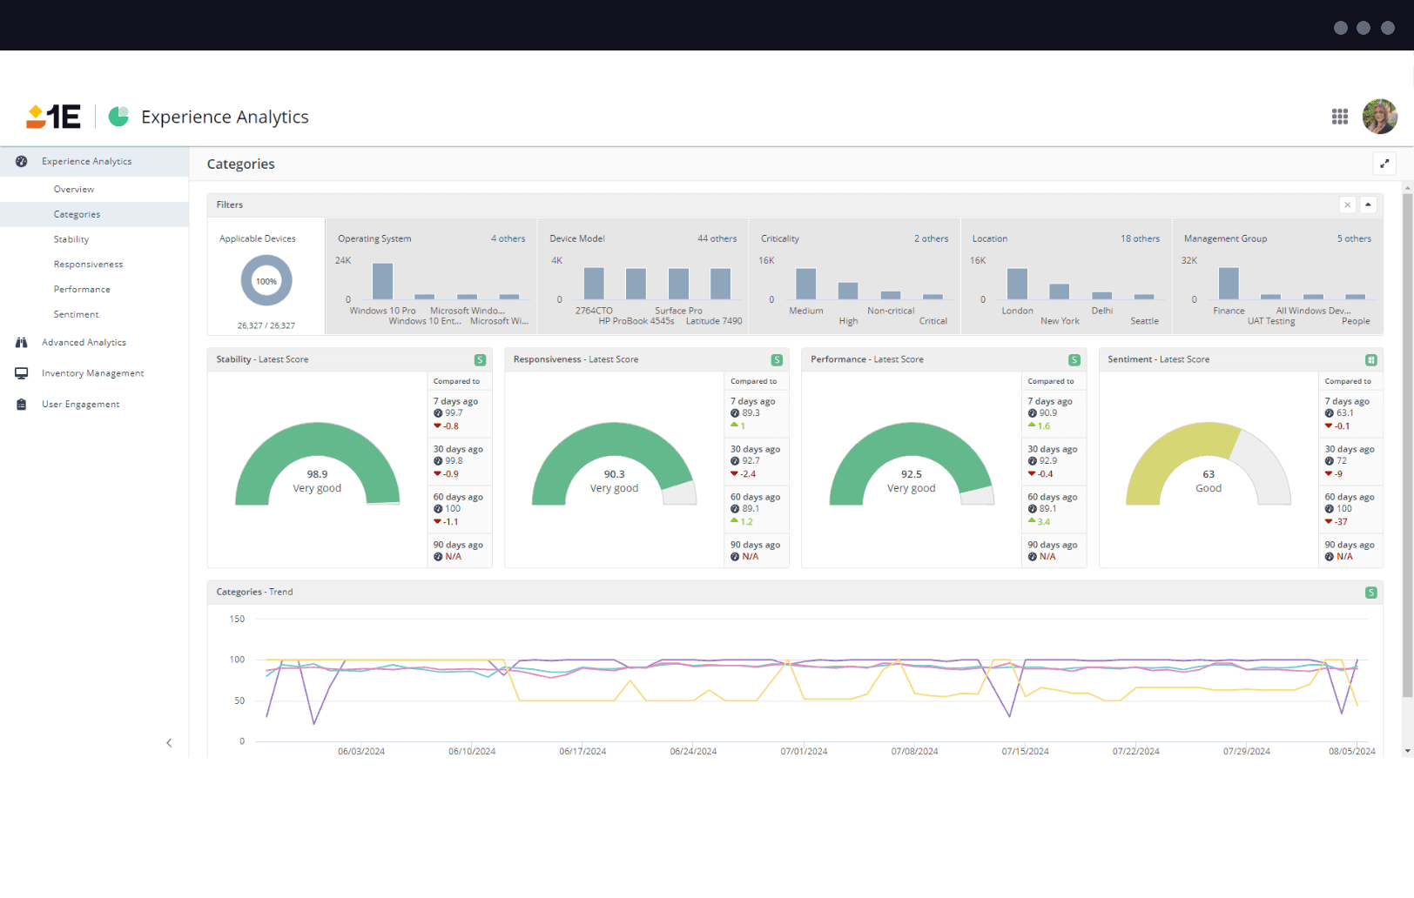This screenshot has height=898, width=1414.
Task: Toggle the S badge on Stability - Latest Score
Action: 480,359
